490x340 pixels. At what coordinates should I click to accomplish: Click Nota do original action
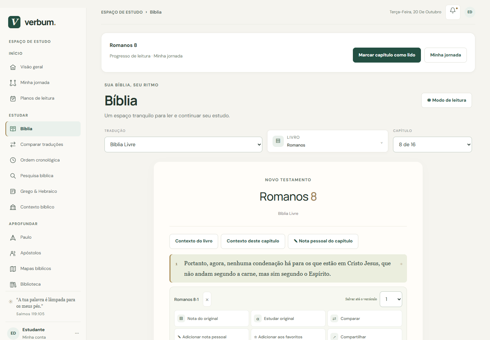point(212,319)
